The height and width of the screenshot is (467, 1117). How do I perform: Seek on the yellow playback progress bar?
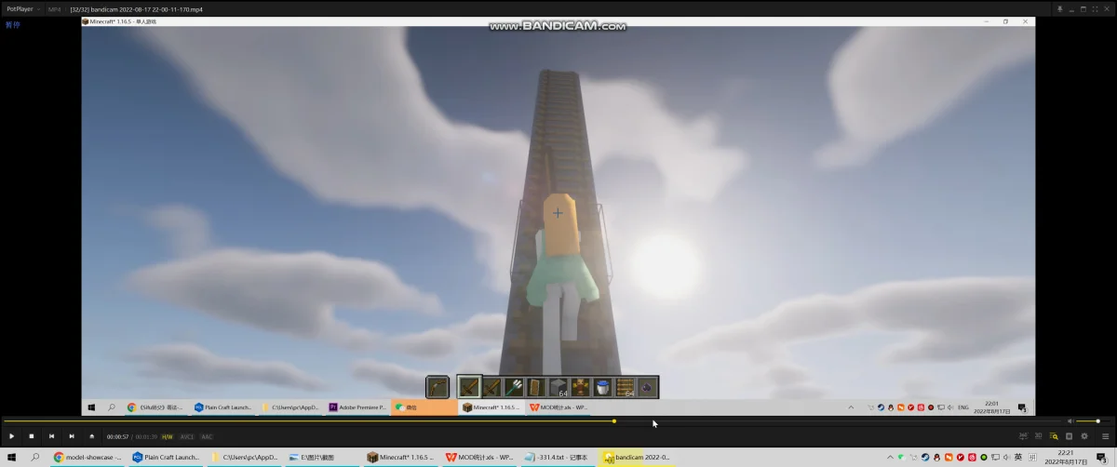(531, 421)
